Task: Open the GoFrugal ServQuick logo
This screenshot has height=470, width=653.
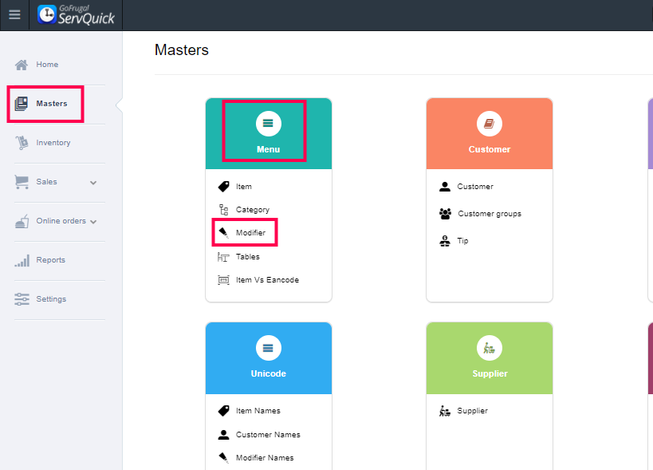Action: point(76,15)
